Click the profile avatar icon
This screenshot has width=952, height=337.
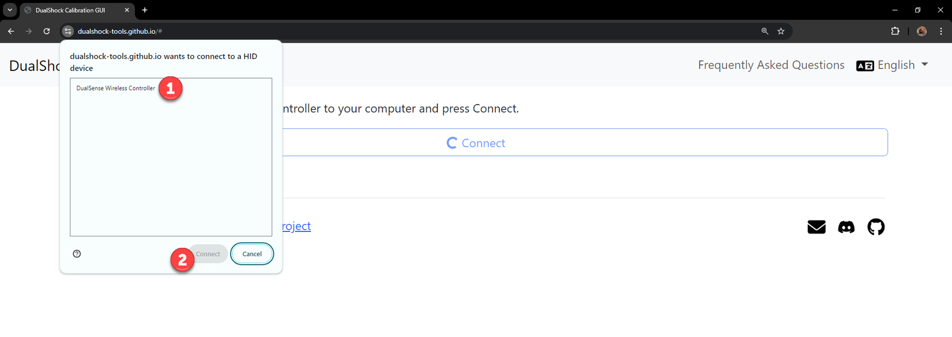click(922, 31)
